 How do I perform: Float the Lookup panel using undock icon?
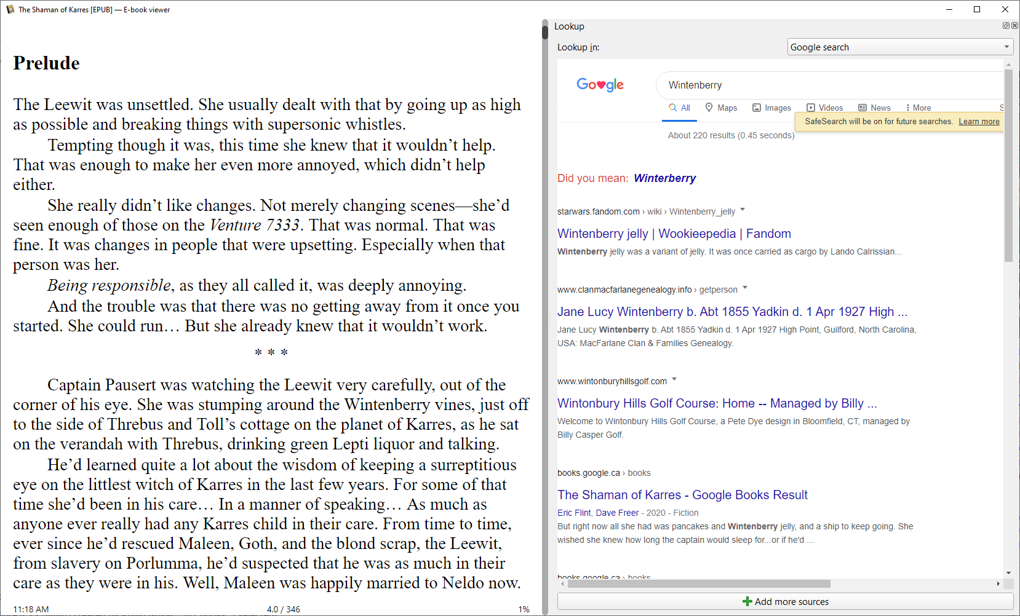(x=1006, y=26)
